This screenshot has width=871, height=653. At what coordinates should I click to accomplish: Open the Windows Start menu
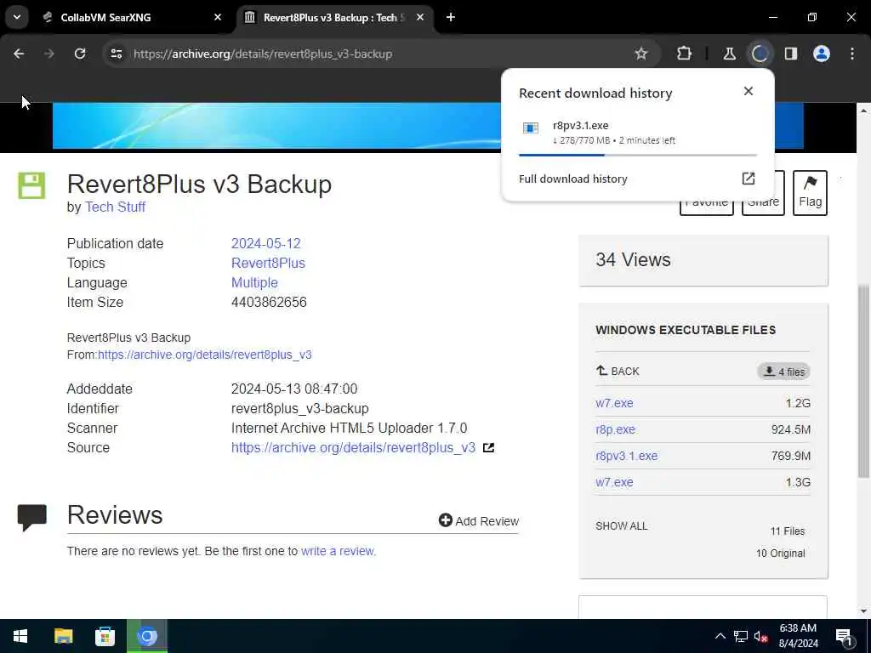click(20, 636)
